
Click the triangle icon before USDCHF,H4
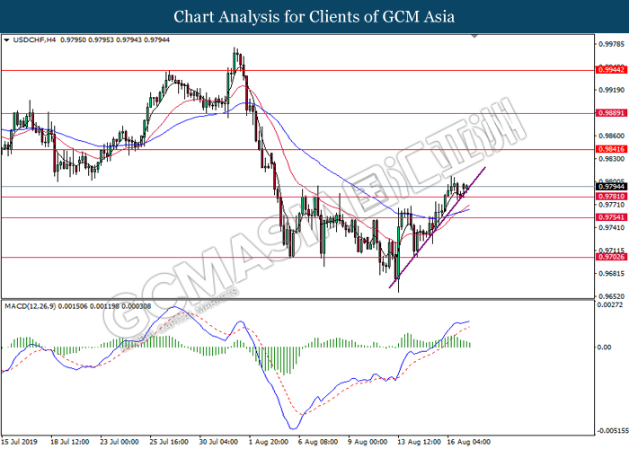click(7, 40)
